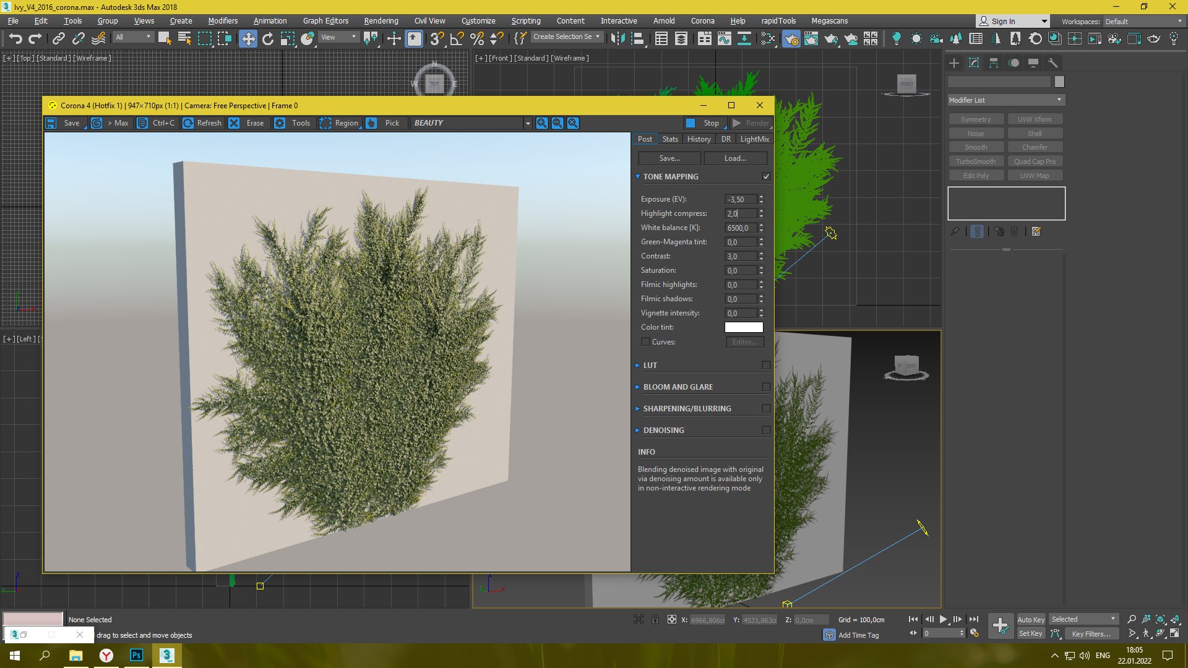Enable Sharpening/Blurring checkbox
The height and width of the screenshot is (668, 1188).
click(x=766, y=409)
